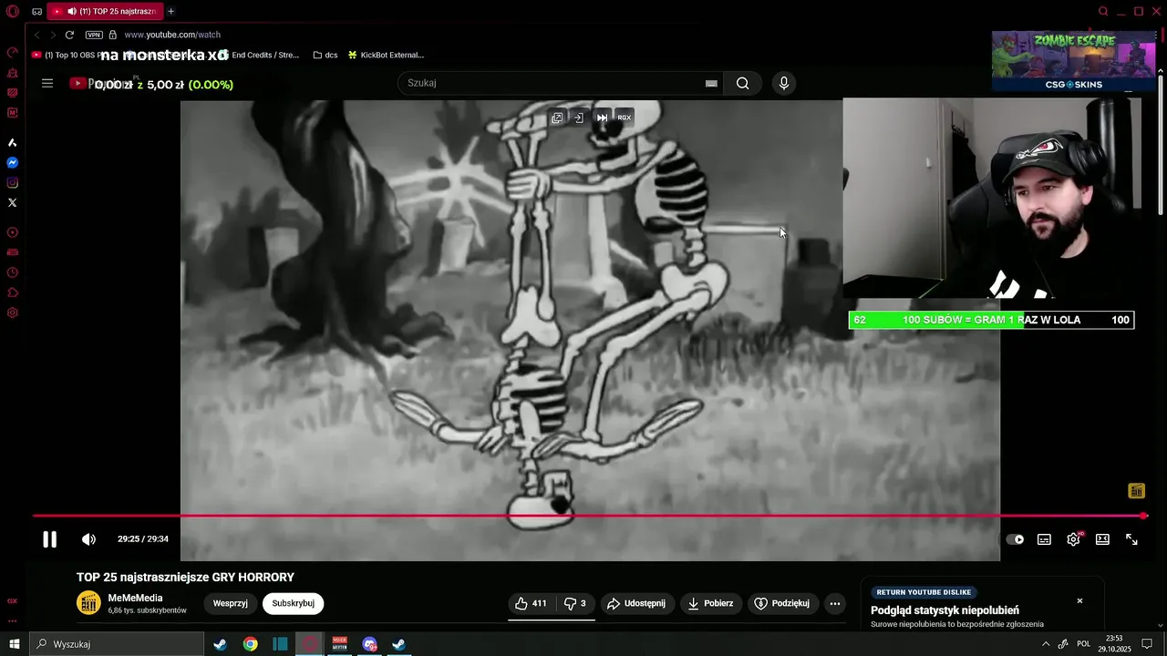Open Voicemeeter from taskbar
Image resolution: width=1167 pixels, height=656 pixels.
pos(339,644)
